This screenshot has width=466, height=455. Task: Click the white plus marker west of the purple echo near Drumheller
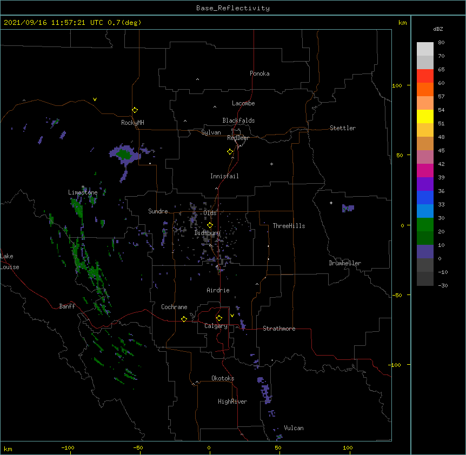pos(331,203)
